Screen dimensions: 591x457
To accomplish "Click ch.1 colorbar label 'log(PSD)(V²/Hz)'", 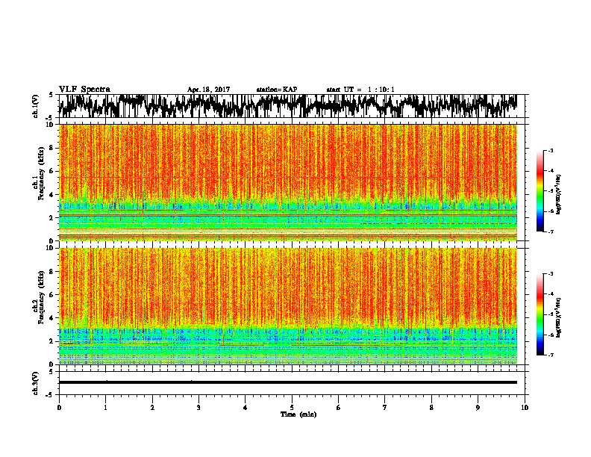I will (559, 194).
